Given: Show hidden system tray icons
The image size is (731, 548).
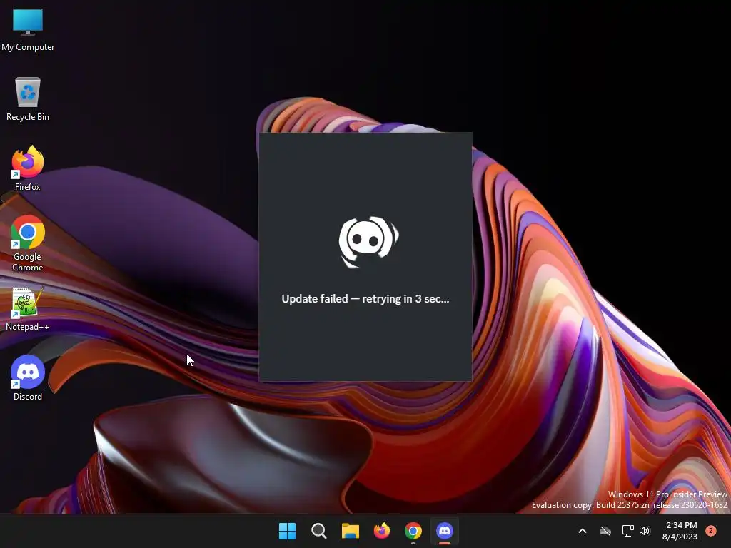Looking at the screenshot, I should point(583,531).
